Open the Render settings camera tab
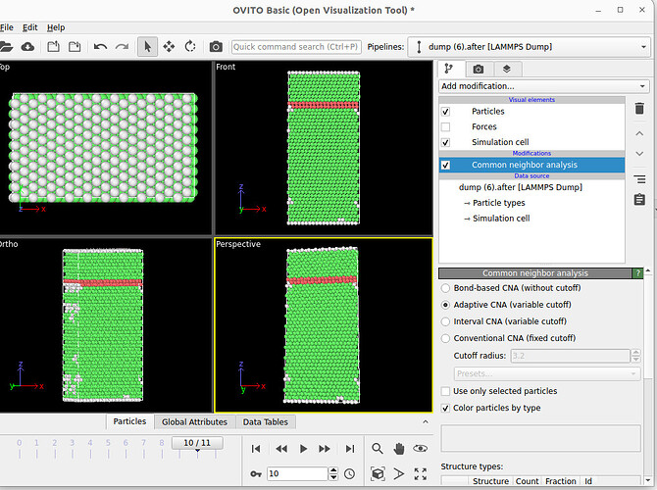The height and width of the screenshot is (490, 657). click(479, 70)
